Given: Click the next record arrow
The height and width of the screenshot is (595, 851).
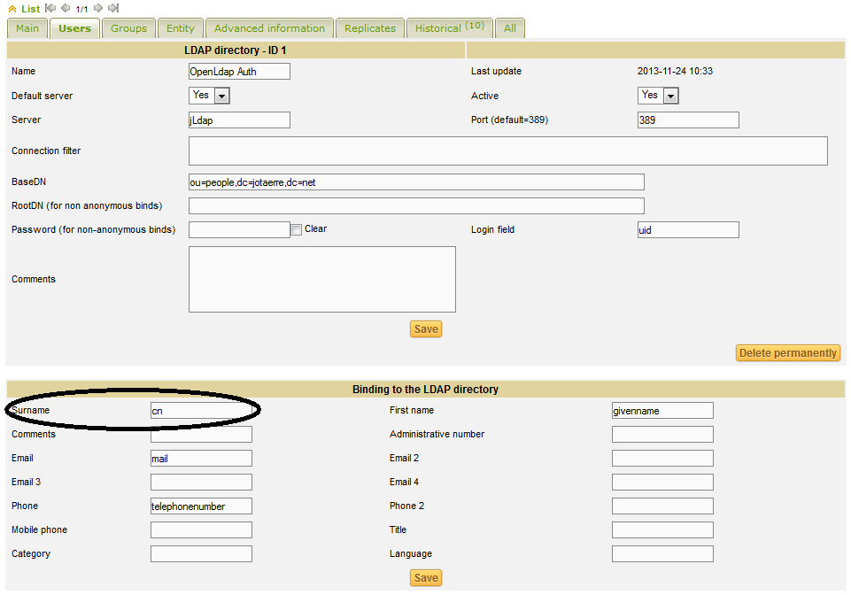Looking at the screenshot, I should coord(98,8).
